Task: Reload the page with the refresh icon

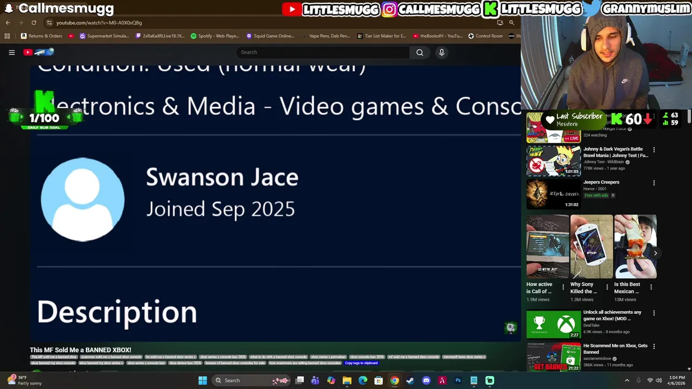Action: (x=34, y=23)
